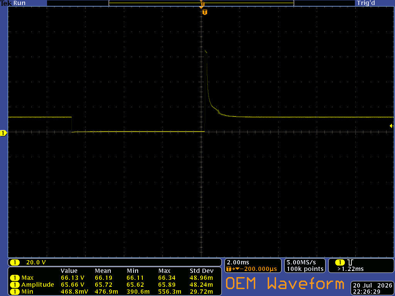Image resolution: width=395 pixels, height=296 pixels.
Task: Click the Amplitude measurement row label
Action: point(37,285)
